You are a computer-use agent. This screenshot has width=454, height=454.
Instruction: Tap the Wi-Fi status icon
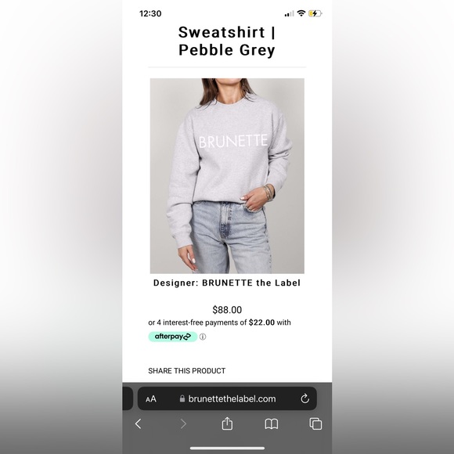[301, 13]
